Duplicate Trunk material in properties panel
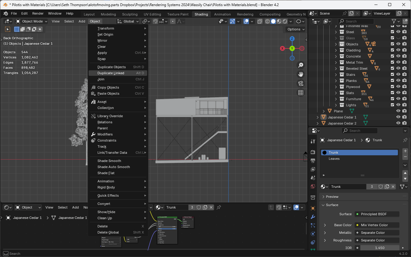411x257 pixels. click(387, 187)
